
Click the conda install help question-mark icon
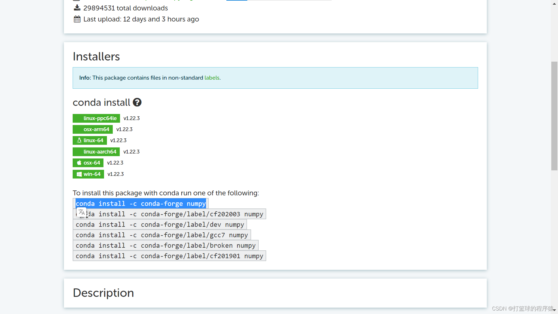(x=137, y=102)
